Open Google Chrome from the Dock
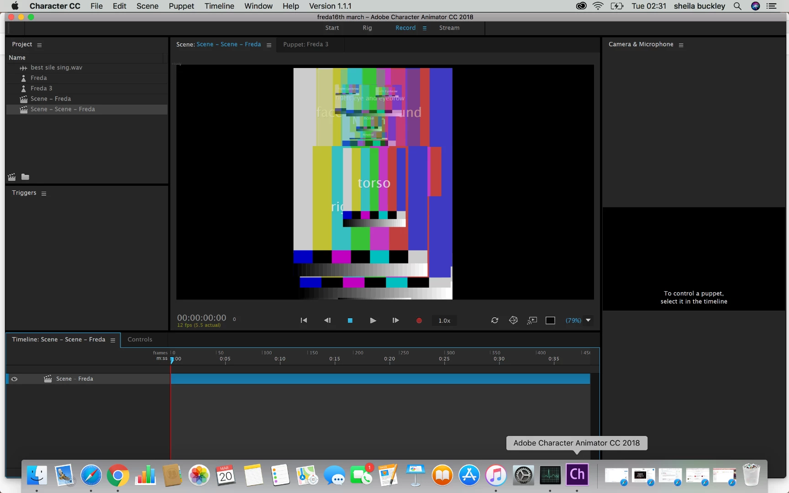This screenshot has height=493, width=789. point(118,476)
